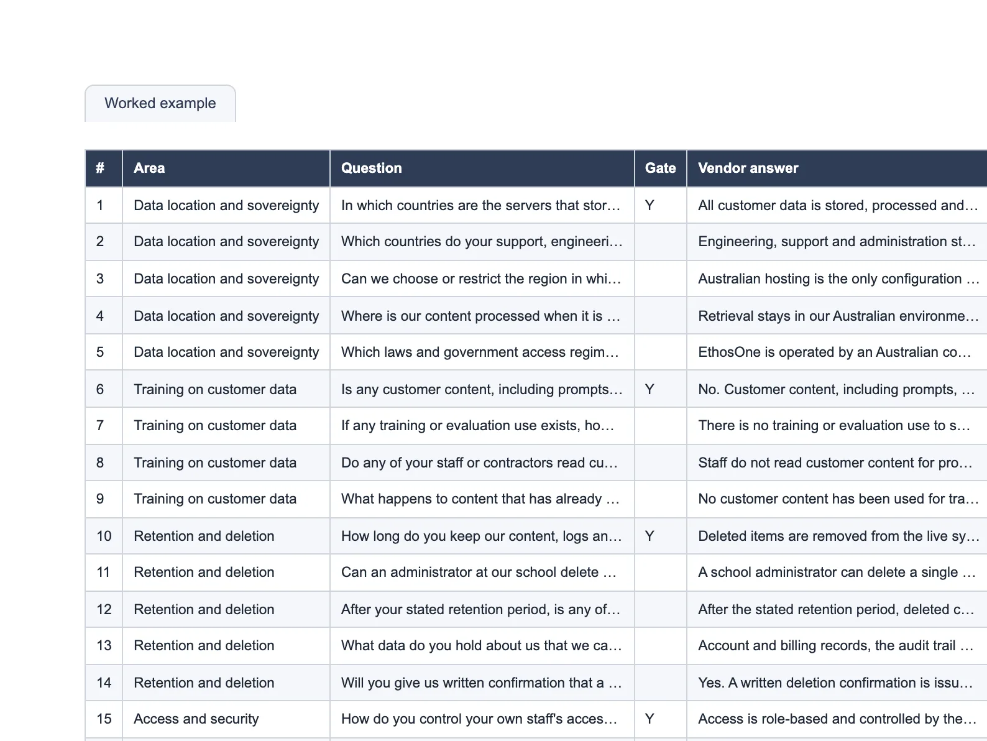The width and height of the screenshot is (987, 741).
Task: Click question 'Do any of your staff or contractors'
Action: tap(482, 463)
